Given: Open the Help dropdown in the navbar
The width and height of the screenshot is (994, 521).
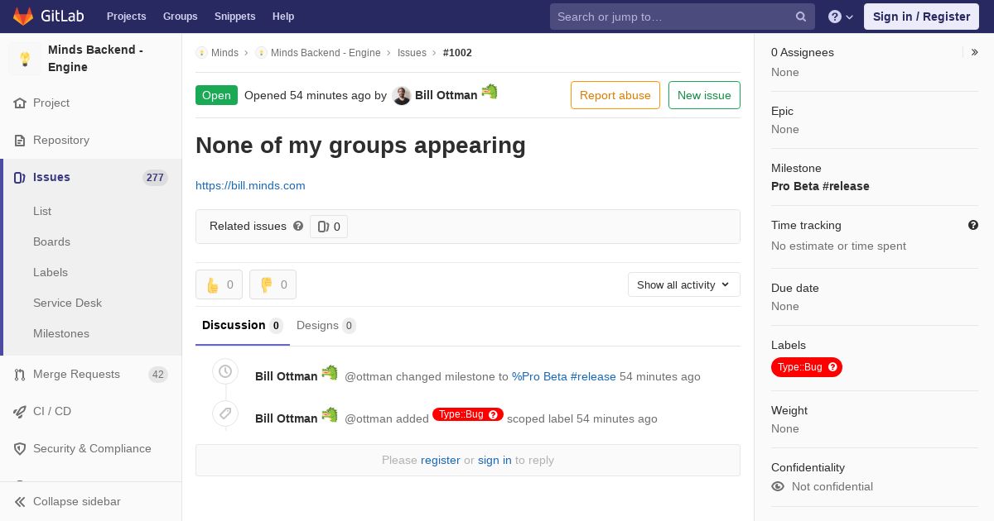Looking at the screenshot, I should pos(840,17).
